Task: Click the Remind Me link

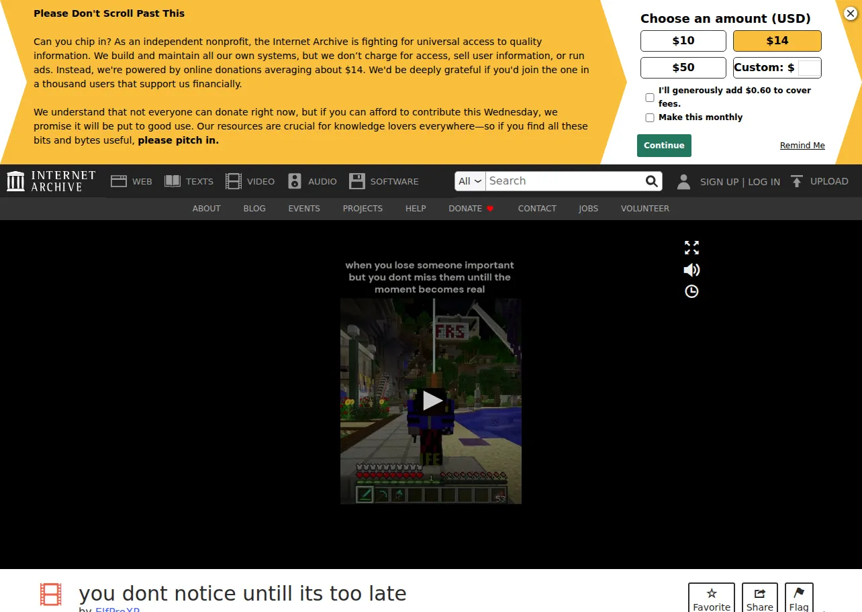Action: click(802, 146)
